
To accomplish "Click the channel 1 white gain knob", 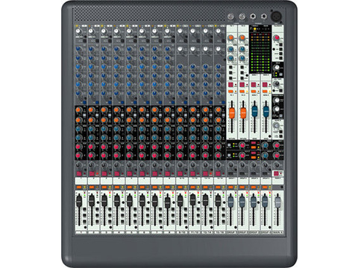I will [78, 31].
